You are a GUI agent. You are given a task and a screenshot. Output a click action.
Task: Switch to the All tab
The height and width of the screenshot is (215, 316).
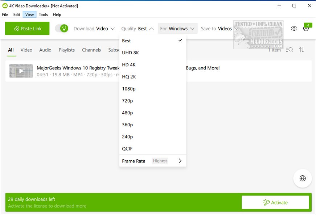click(11, 50)
